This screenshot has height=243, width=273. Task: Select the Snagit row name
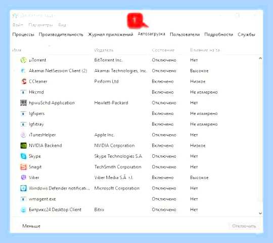(35, 167)
